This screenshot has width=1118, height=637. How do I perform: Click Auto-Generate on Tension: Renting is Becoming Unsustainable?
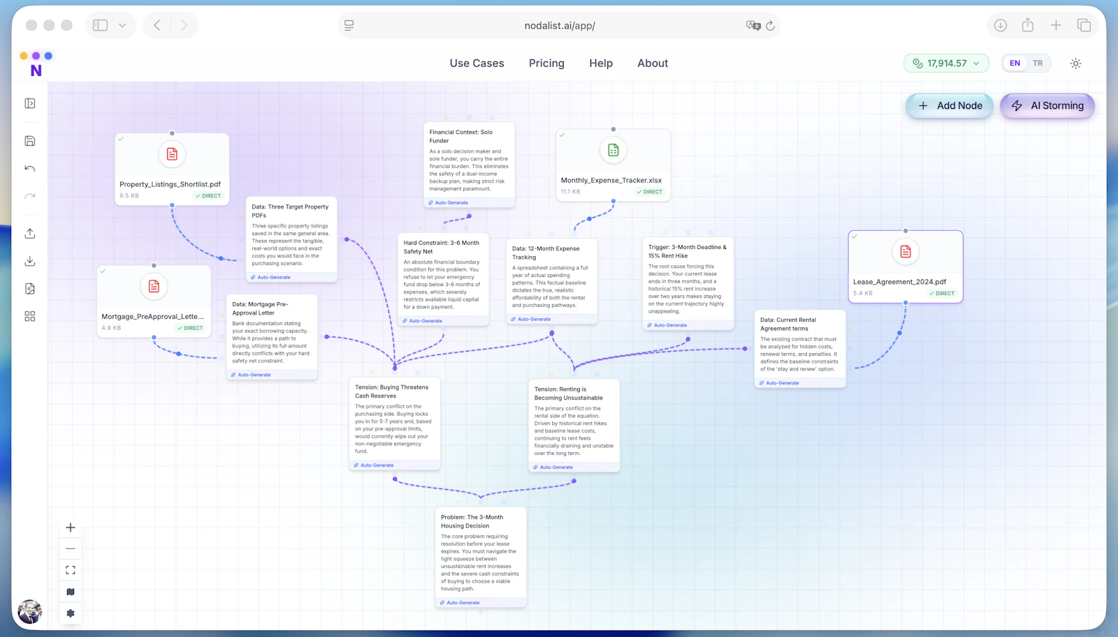(553, 467)
